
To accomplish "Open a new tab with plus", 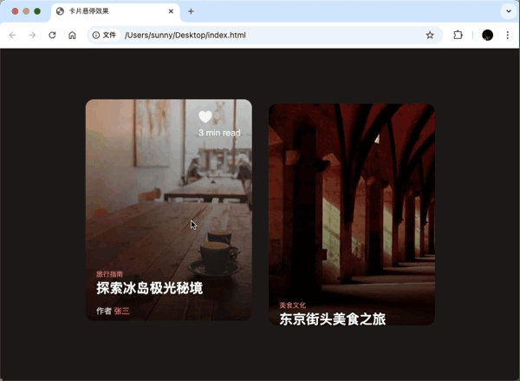I will (x=191, y=11).
